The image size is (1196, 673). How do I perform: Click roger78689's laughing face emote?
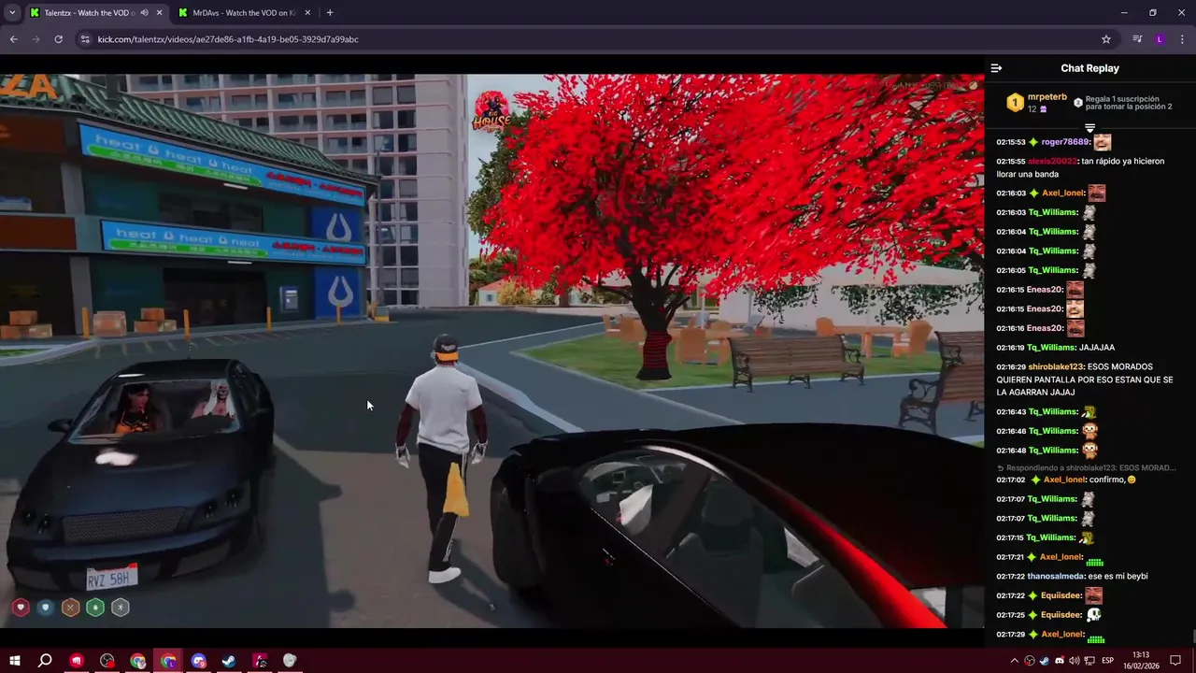point(1103,142)
